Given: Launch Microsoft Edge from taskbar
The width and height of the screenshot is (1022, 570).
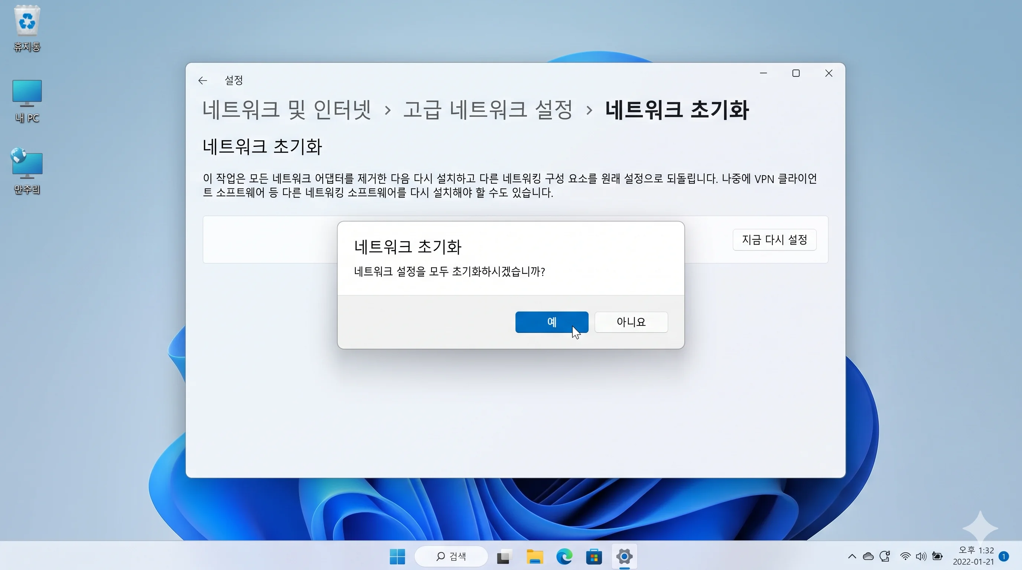Looking at the screenshot, I should [564, 557].
